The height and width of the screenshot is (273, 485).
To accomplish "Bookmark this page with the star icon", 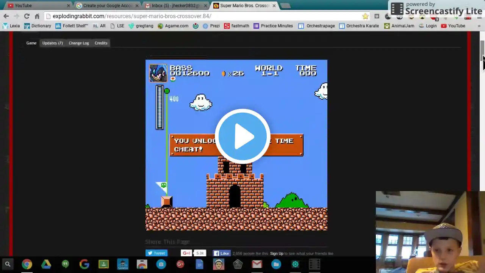I will [x=365, y=16].
